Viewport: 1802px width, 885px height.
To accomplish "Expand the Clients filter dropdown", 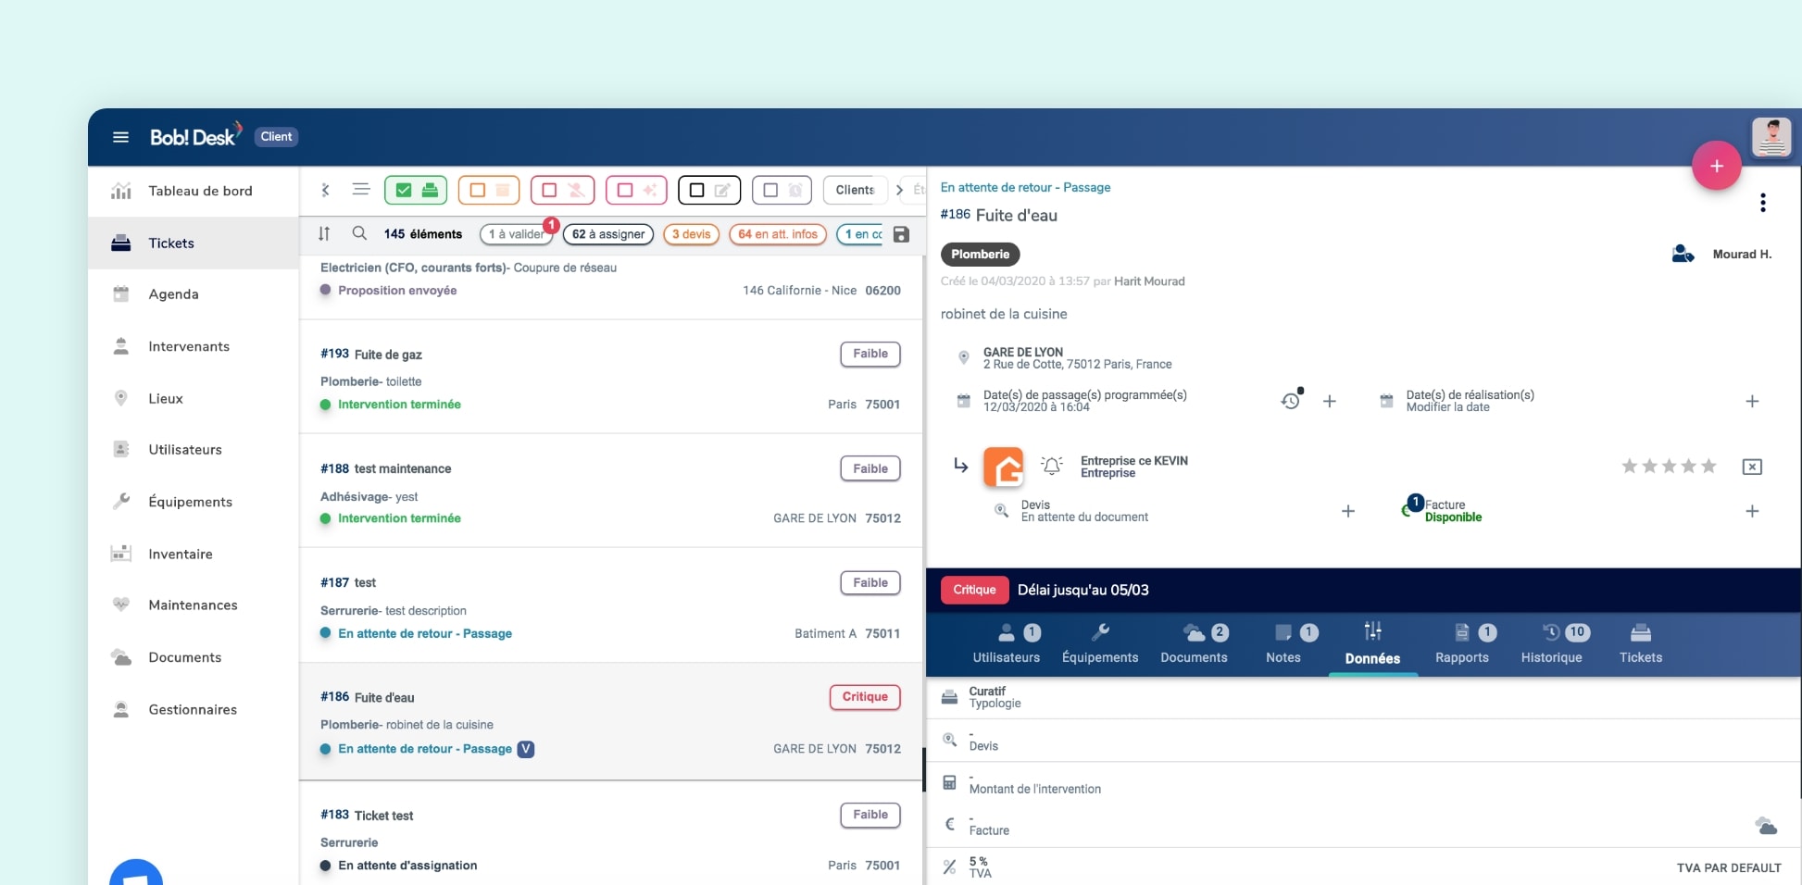I will 854,190.
